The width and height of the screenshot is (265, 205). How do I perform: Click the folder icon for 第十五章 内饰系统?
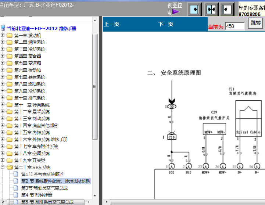(10, 132)
